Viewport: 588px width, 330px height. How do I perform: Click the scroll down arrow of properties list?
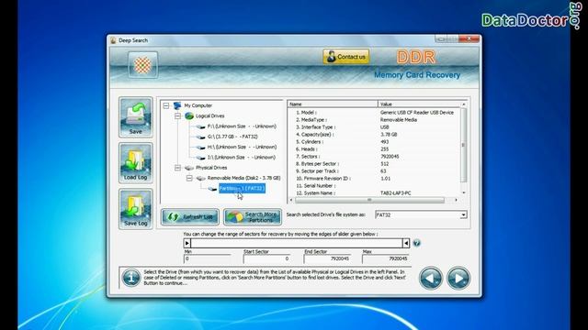tap(464, 192)
